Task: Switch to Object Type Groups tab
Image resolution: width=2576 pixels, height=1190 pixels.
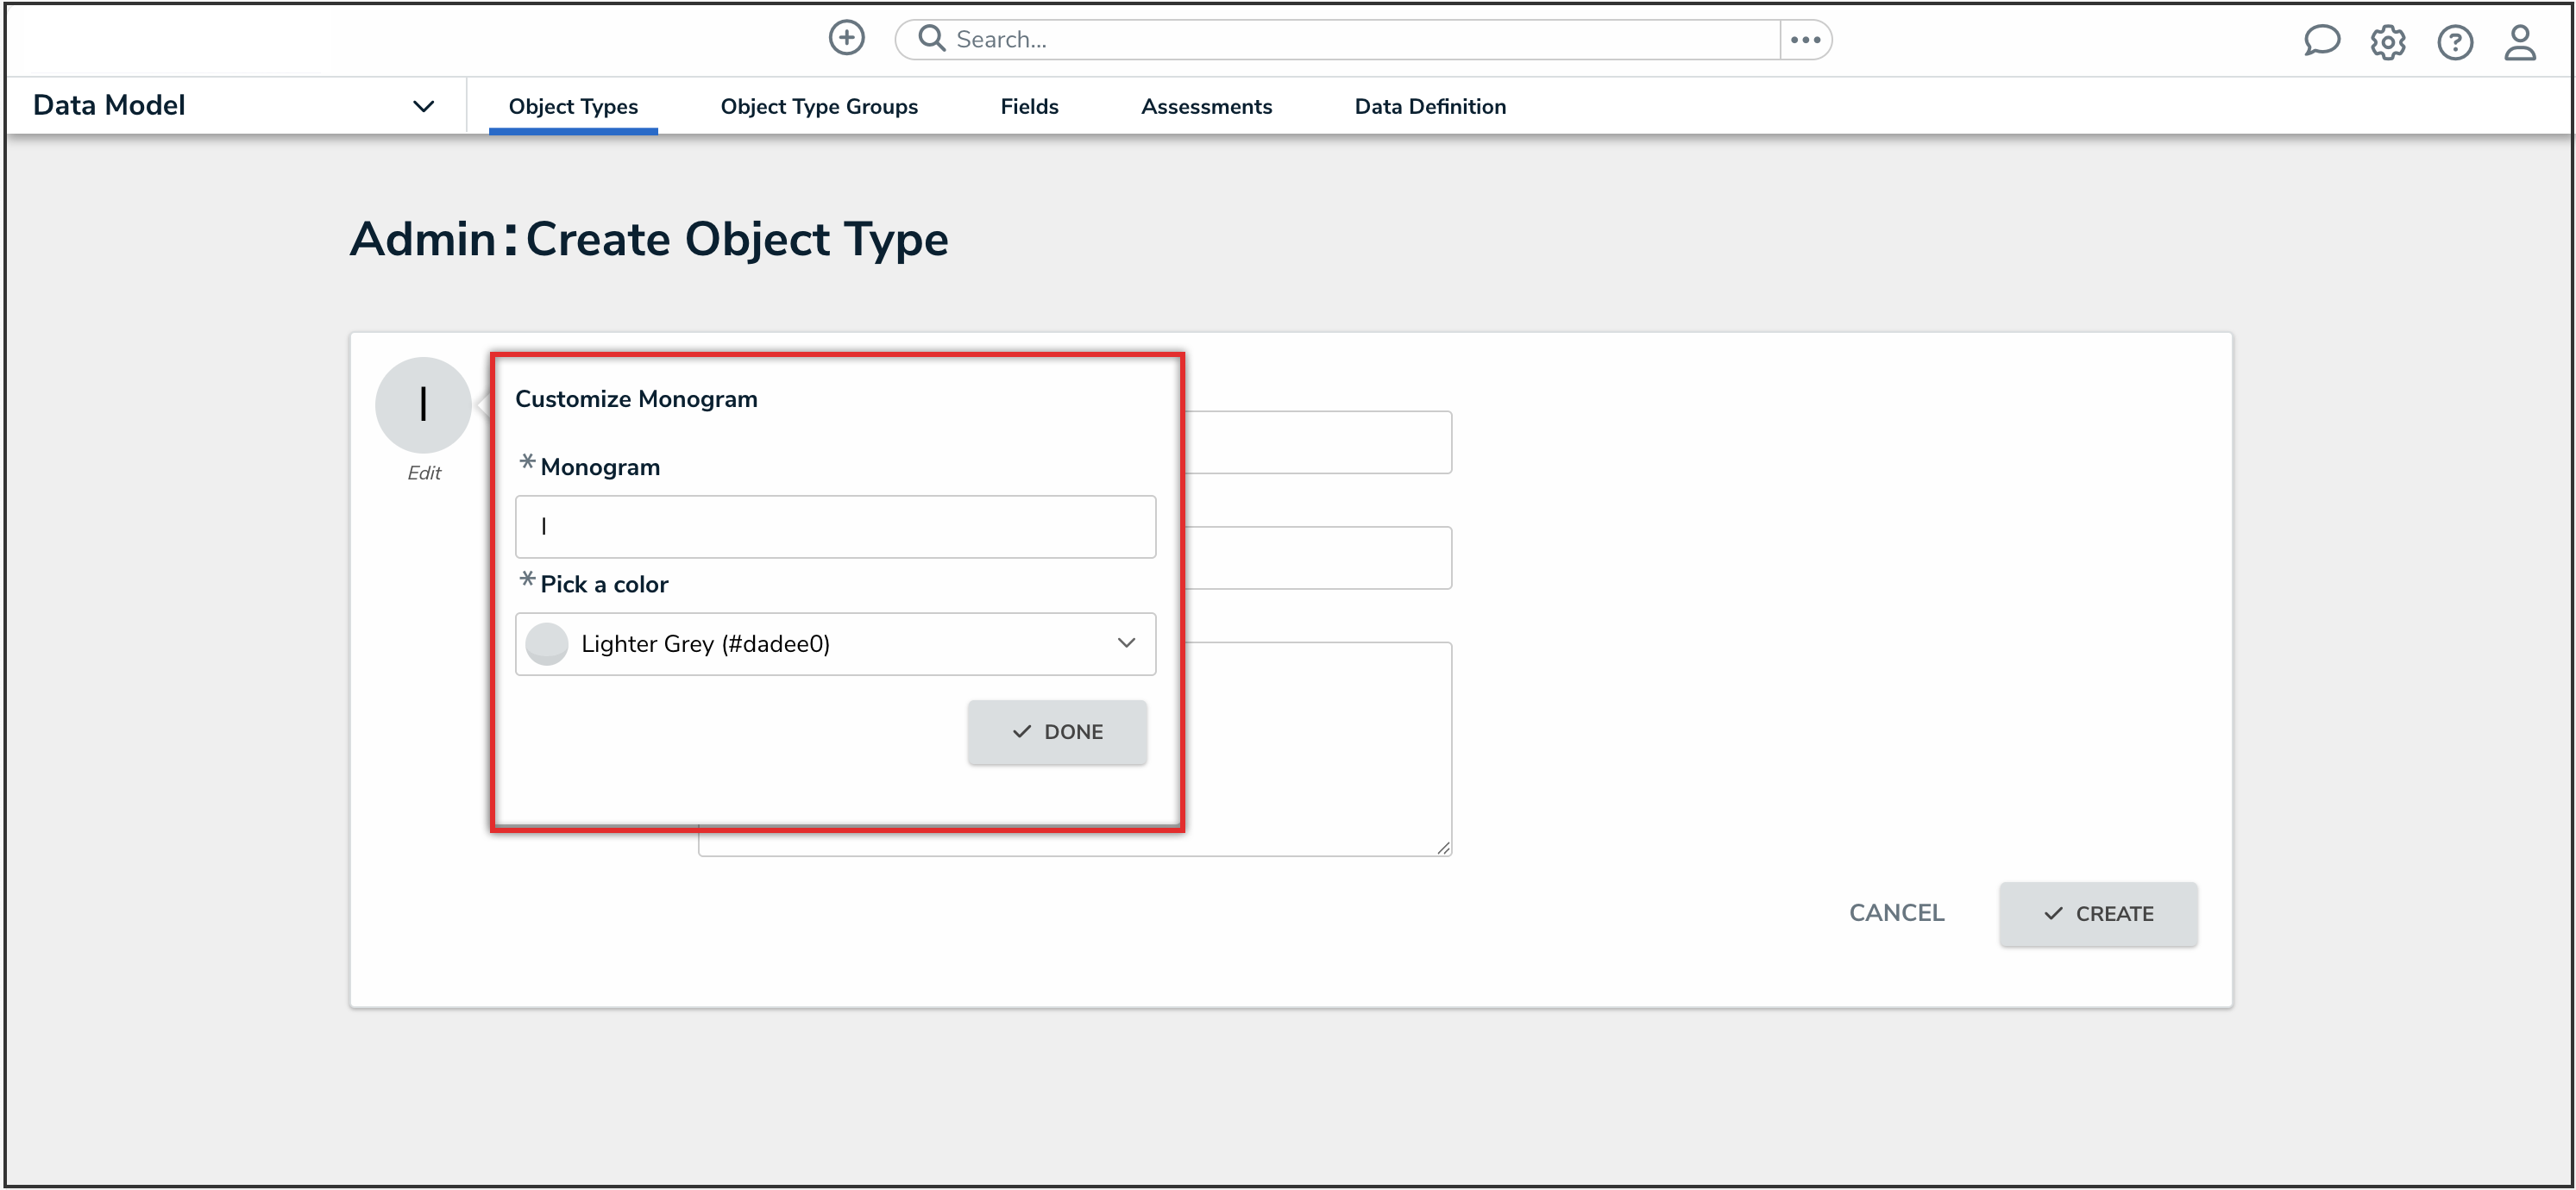Action: click(818, 106)
